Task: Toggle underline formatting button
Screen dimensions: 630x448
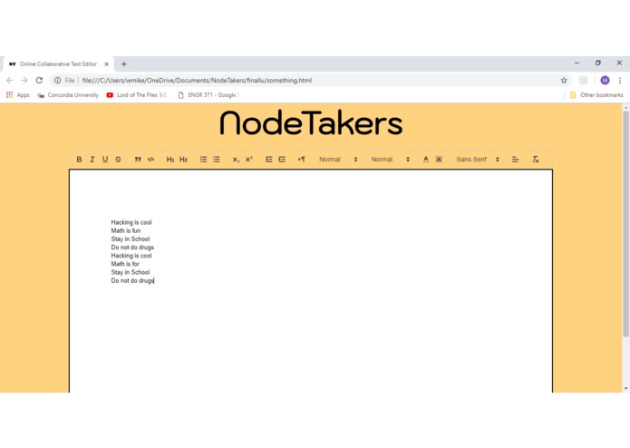Action: point(105,160)
